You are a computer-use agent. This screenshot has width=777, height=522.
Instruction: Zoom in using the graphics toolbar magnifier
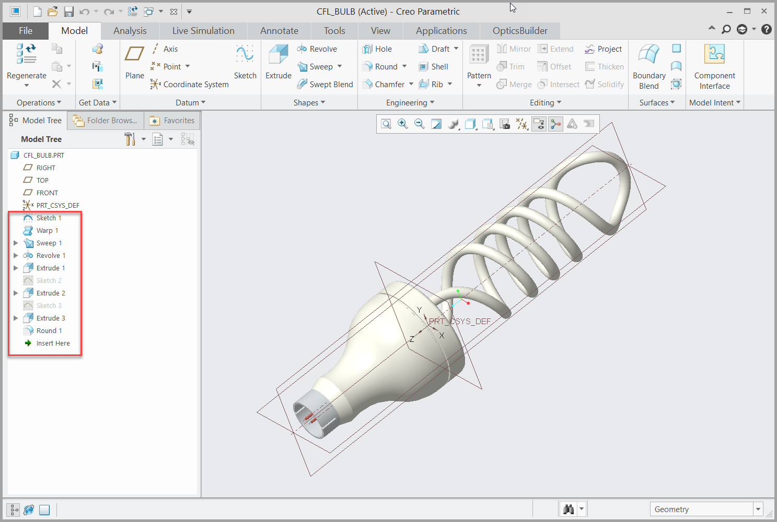click(403, 124)
